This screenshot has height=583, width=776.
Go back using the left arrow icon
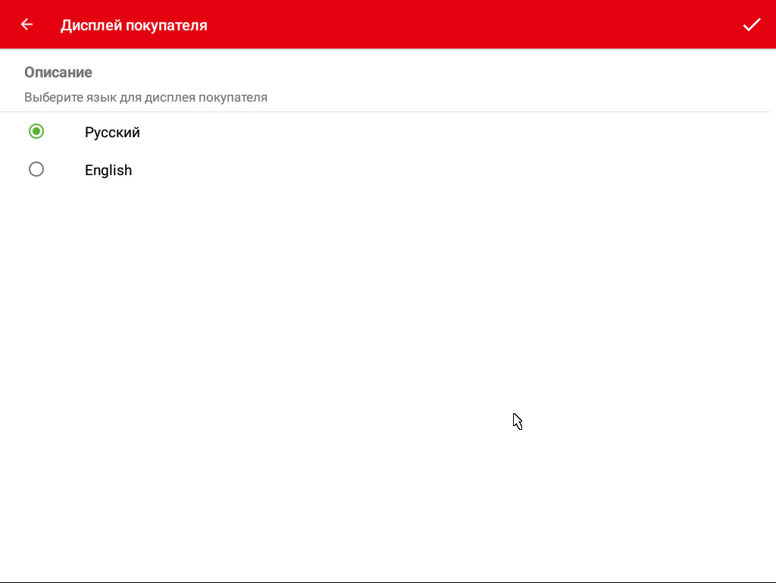(x=27, y=24)
